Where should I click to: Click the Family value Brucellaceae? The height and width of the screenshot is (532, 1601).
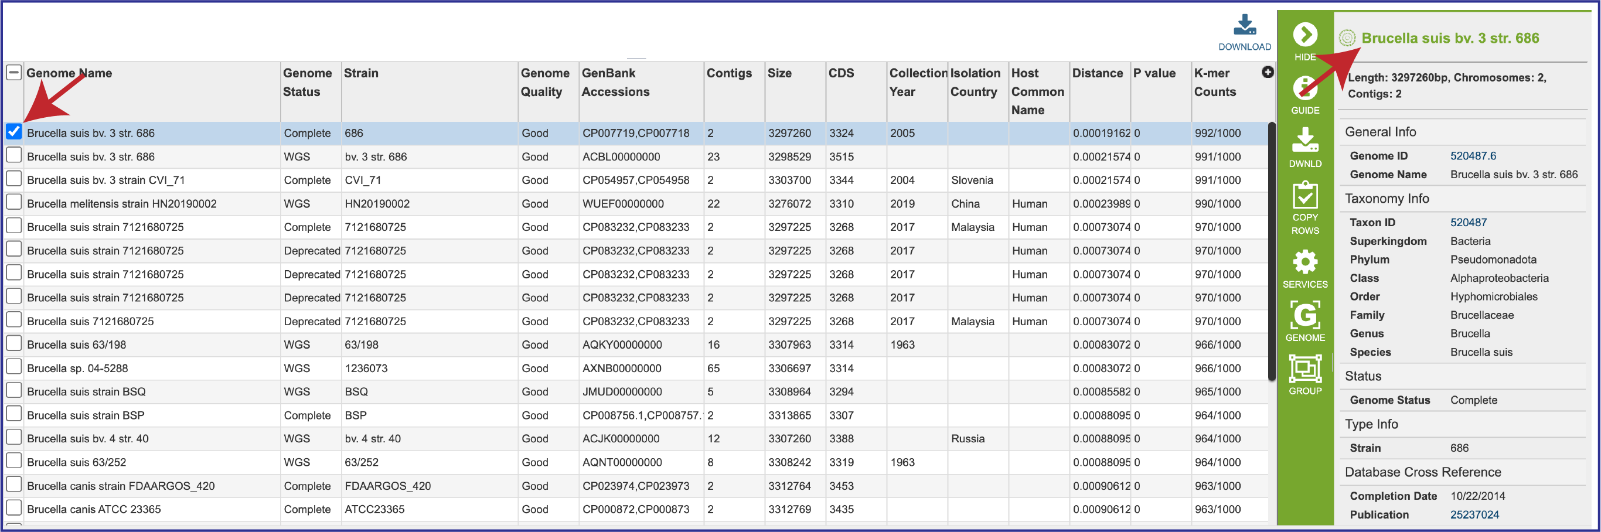1481,315
